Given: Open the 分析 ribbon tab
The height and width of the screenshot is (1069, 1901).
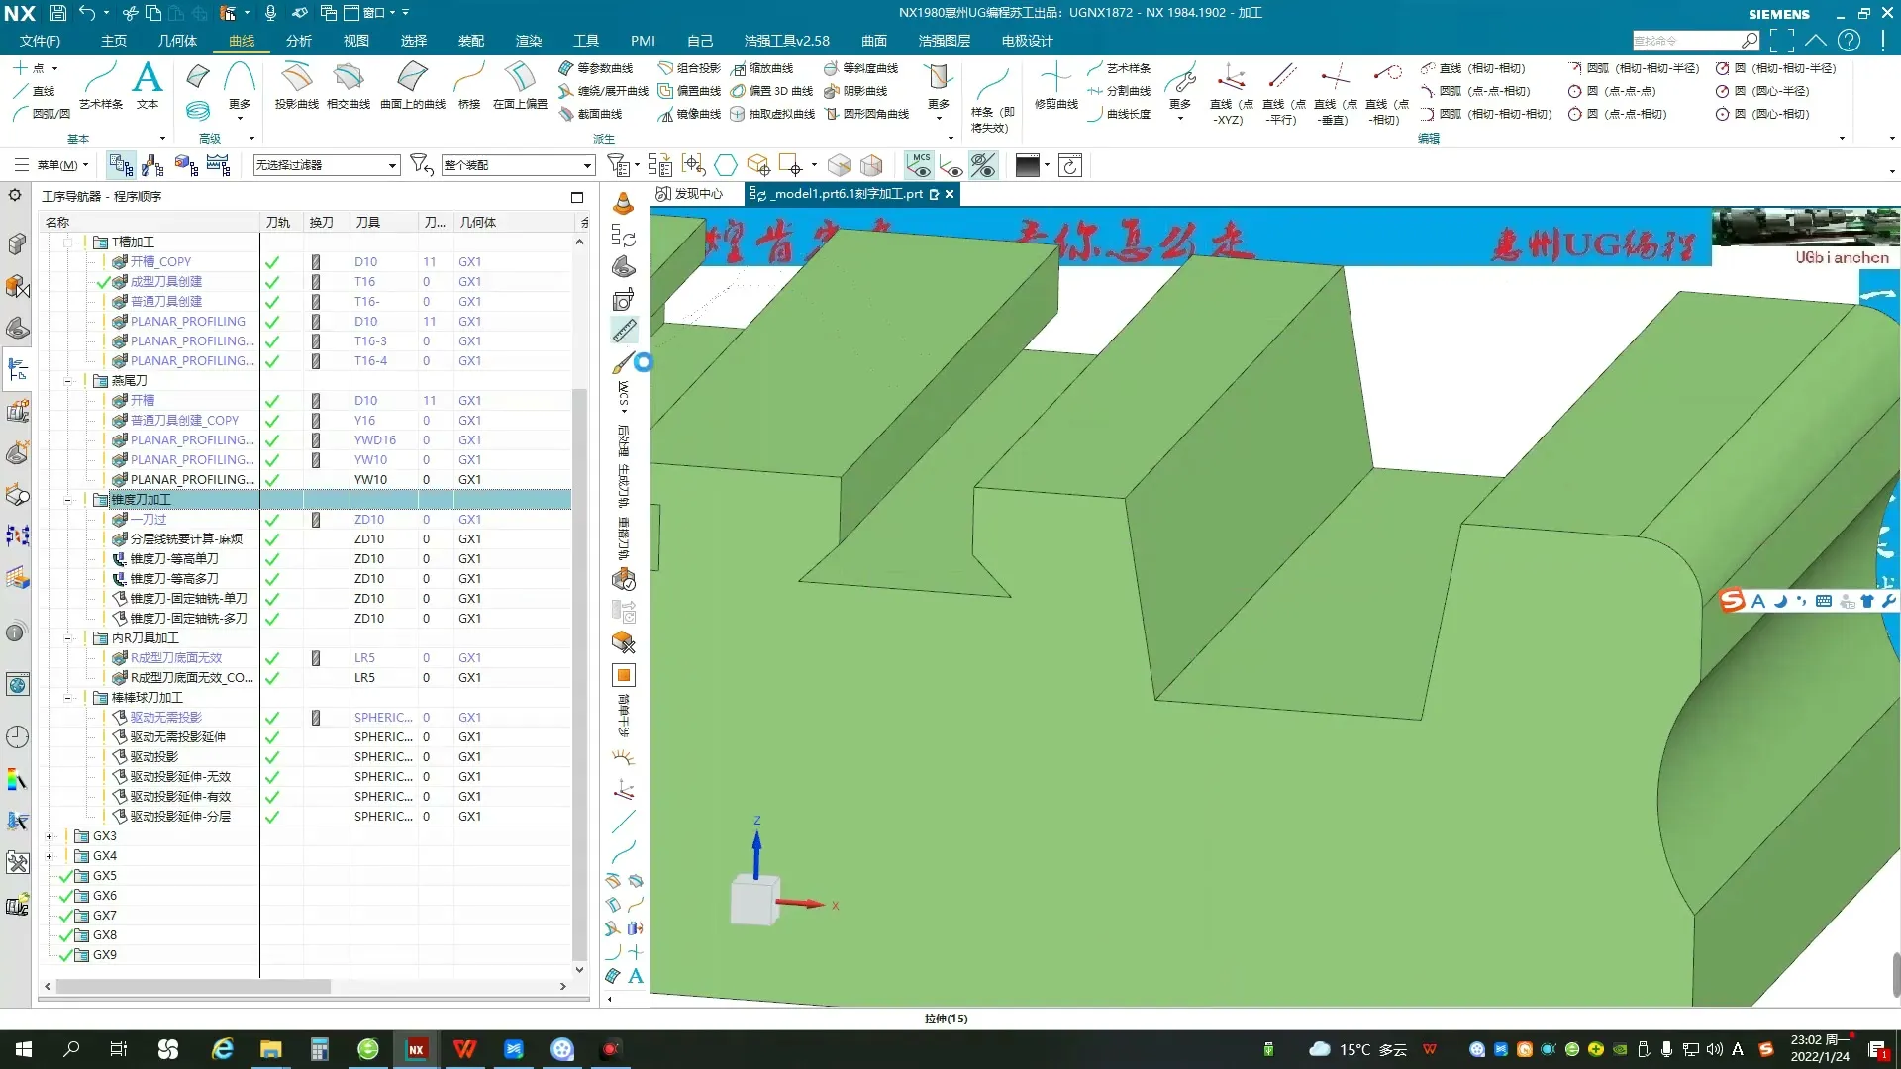Looking at the screenshot, I should (298, 41).
